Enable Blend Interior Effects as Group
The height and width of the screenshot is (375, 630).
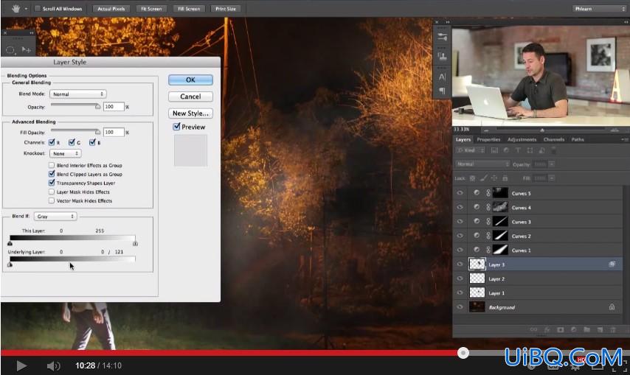point(52,165)
